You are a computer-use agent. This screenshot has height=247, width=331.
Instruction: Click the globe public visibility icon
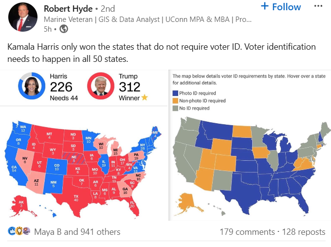pyautogui.click(x=64, y=29)
